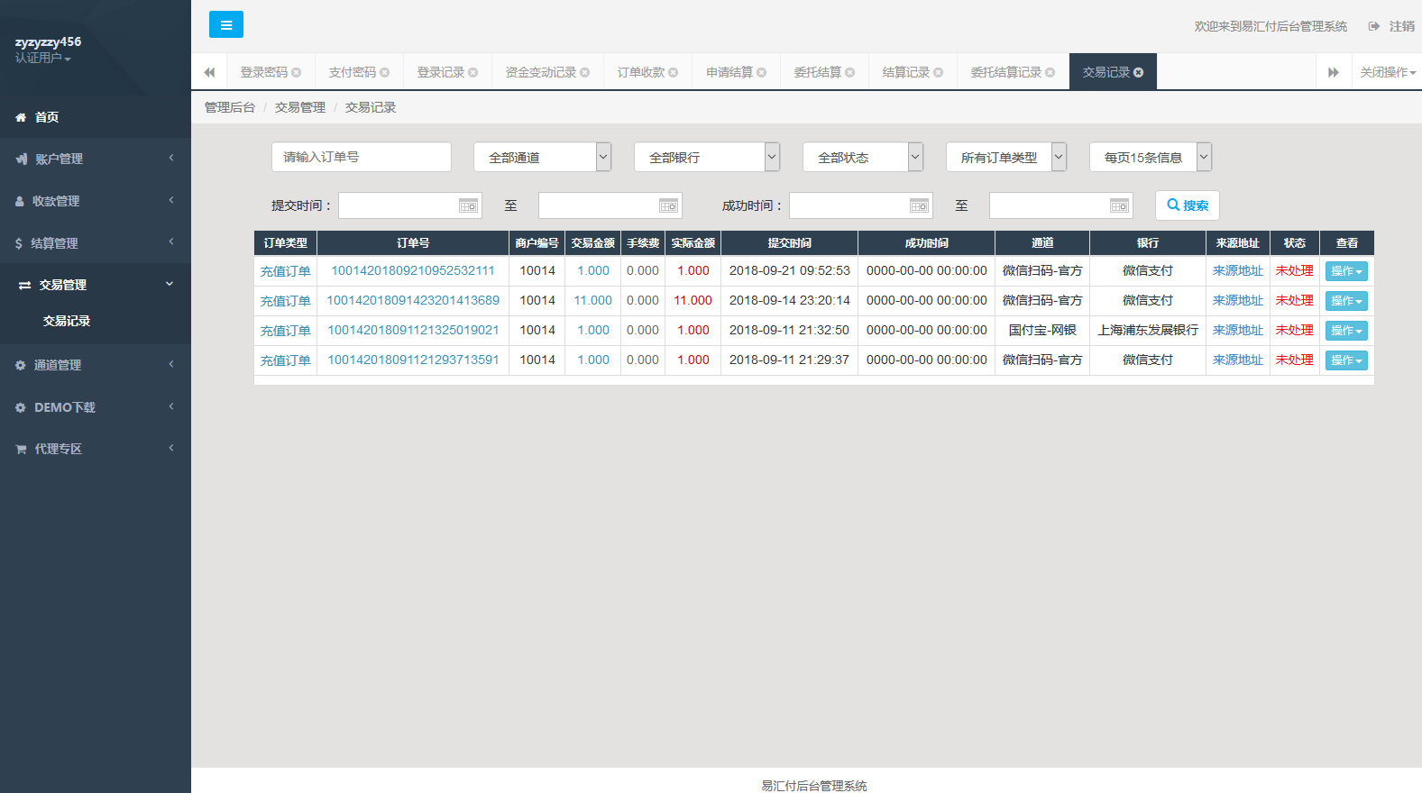Click the 搜索 search button
This screenshot has width=1422, height=793.
[x=1187, y=205]
